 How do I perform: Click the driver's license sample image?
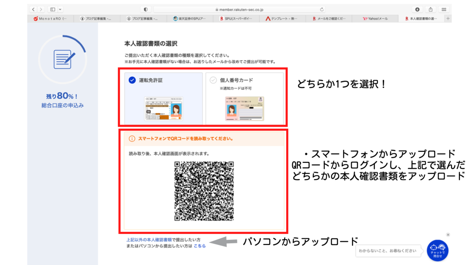click(163, 109)
